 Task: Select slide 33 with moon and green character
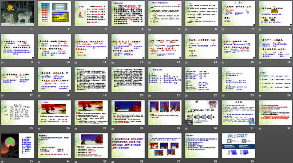pyautogui.click(x=18, y=145)
